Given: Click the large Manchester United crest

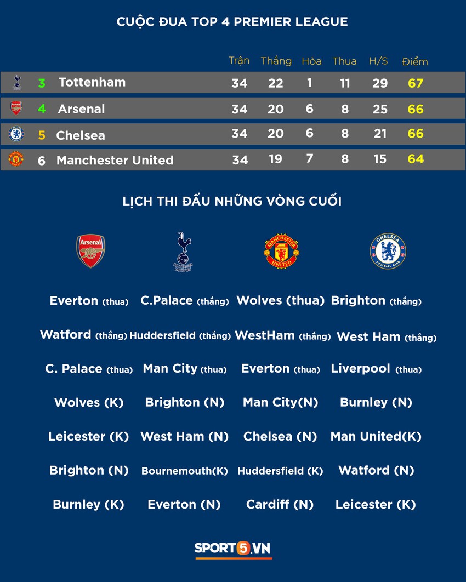Looking at the screenshot, I should tap(281, 251).
